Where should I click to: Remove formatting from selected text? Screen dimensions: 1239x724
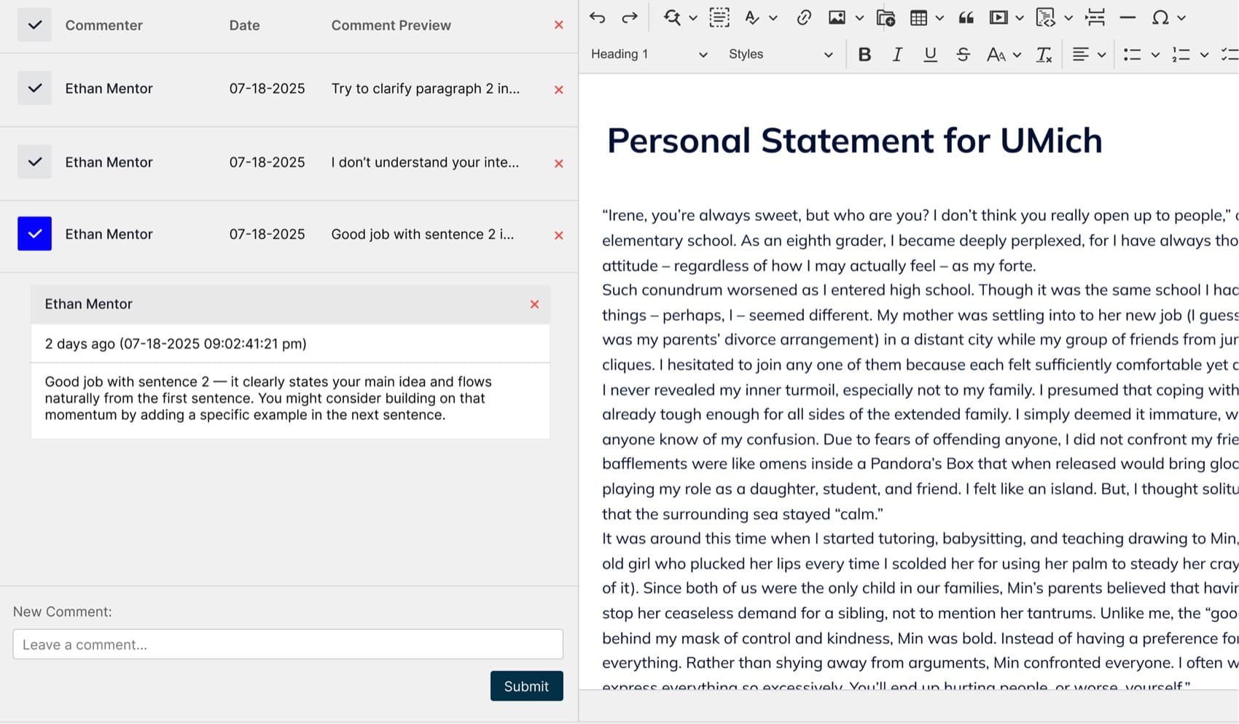(1044, 54)
